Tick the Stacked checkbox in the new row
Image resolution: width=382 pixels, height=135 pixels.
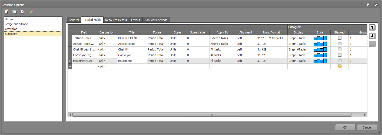pyautogui.click(x=340, y=66)
